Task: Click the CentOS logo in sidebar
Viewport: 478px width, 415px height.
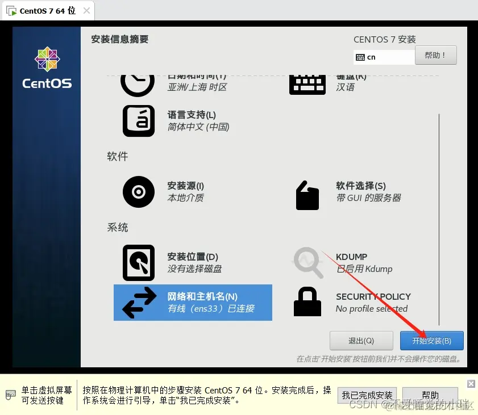Action: click(x=47, y=68)
